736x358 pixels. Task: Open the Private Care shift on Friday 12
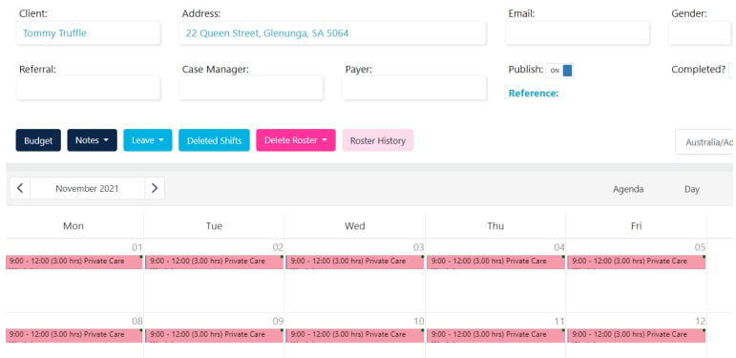coord(637,335)
